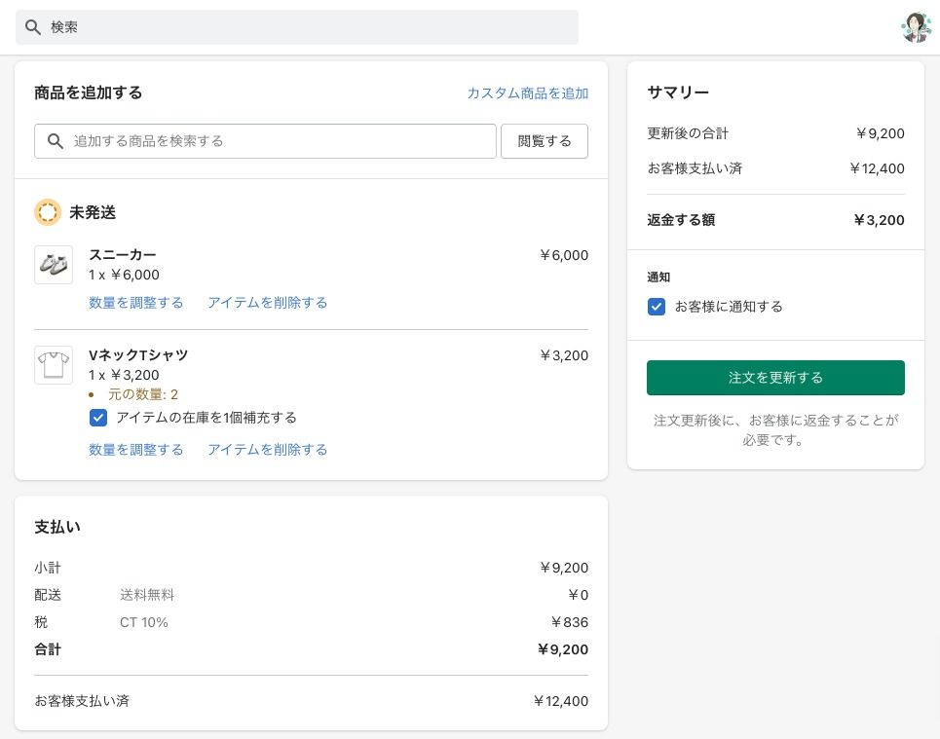Click the VネックTシャツ product name
The image size is (940, 739).
138,355
